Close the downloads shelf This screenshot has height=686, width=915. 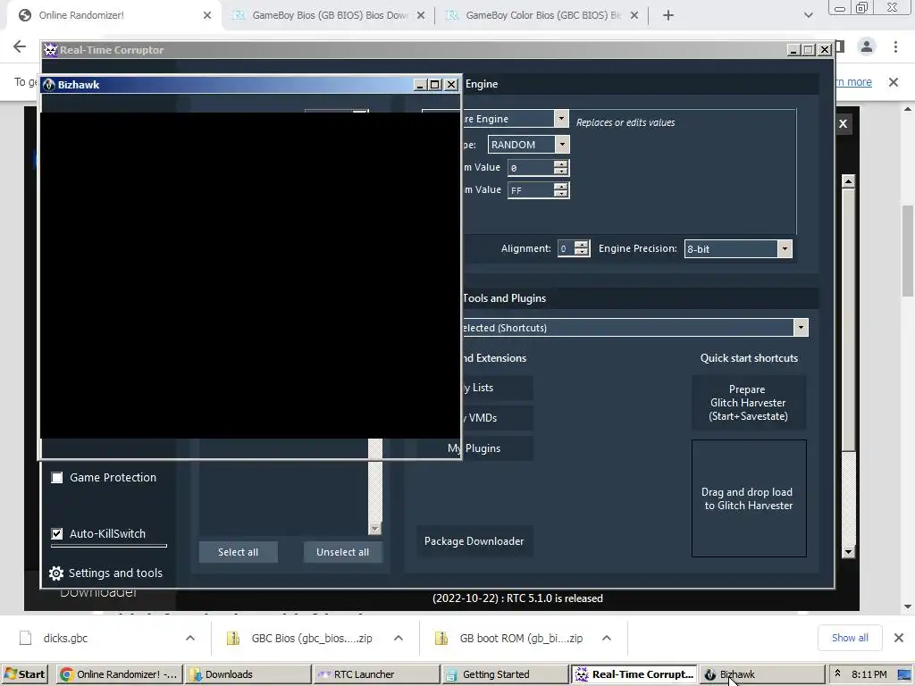pyautogui.click(x=899, y=638)
